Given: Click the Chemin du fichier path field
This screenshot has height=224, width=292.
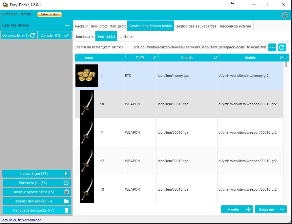Looking at the screenshot, I should tap(199, 47).
